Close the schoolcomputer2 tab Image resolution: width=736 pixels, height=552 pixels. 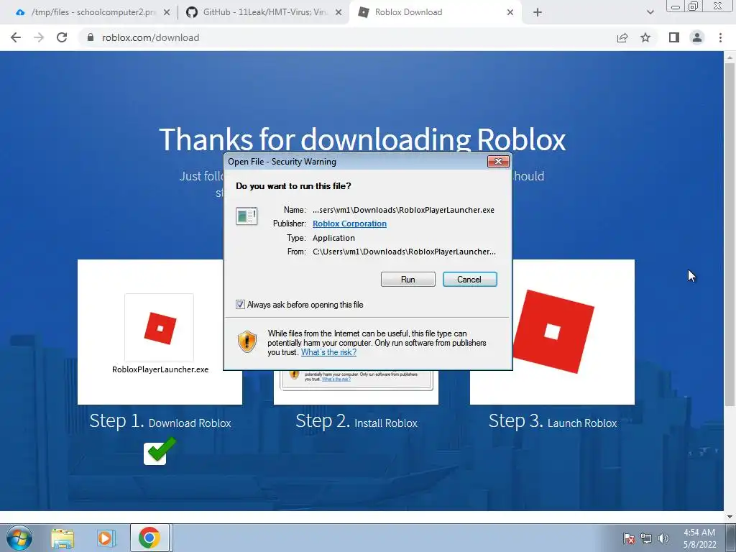[x=167, y=13]
